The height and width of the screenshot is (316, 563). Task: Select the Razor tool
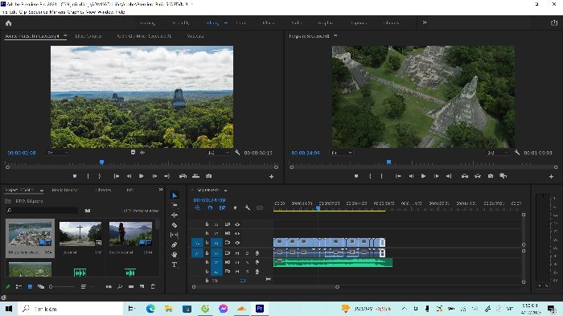pos(175,225)
